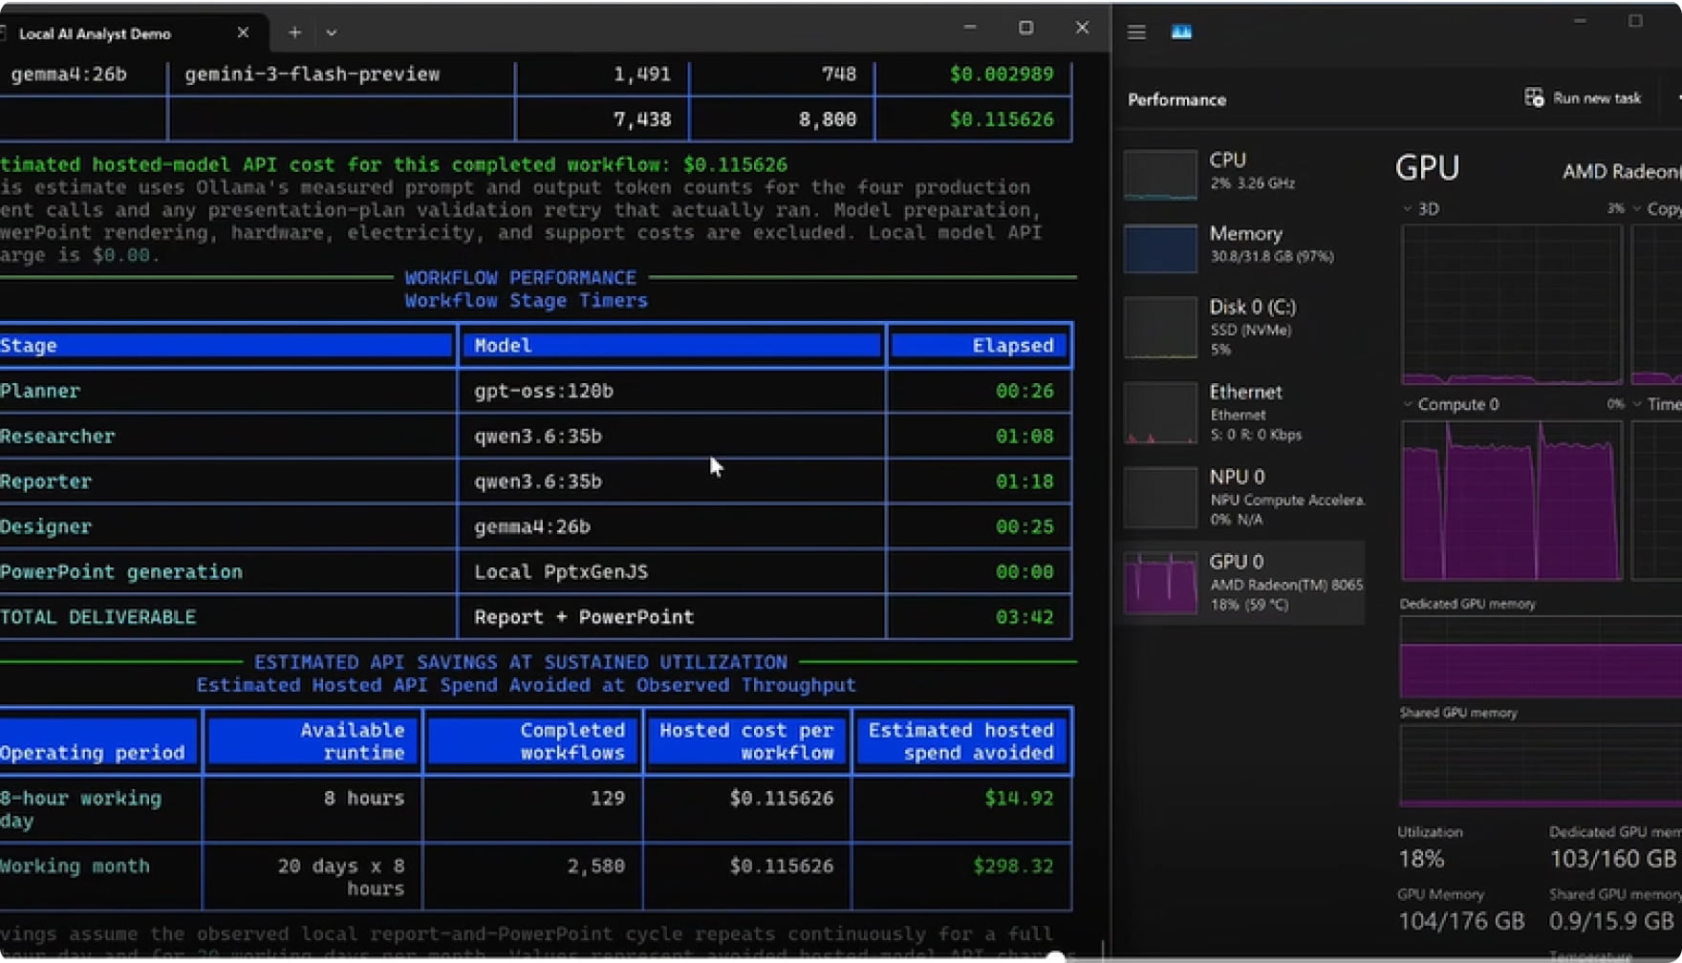Click the Working month row
Viewport: 1682px width, 963px height.
click(535, 877)
